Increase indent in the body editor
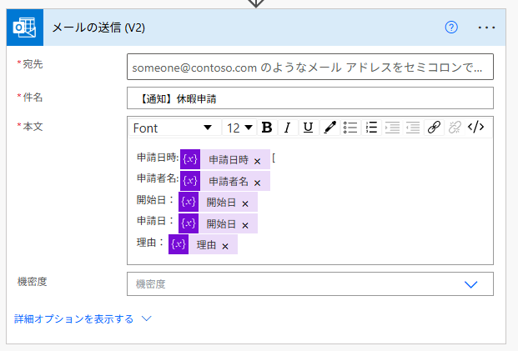Screen dimensions: 518x351 point(392,128)
